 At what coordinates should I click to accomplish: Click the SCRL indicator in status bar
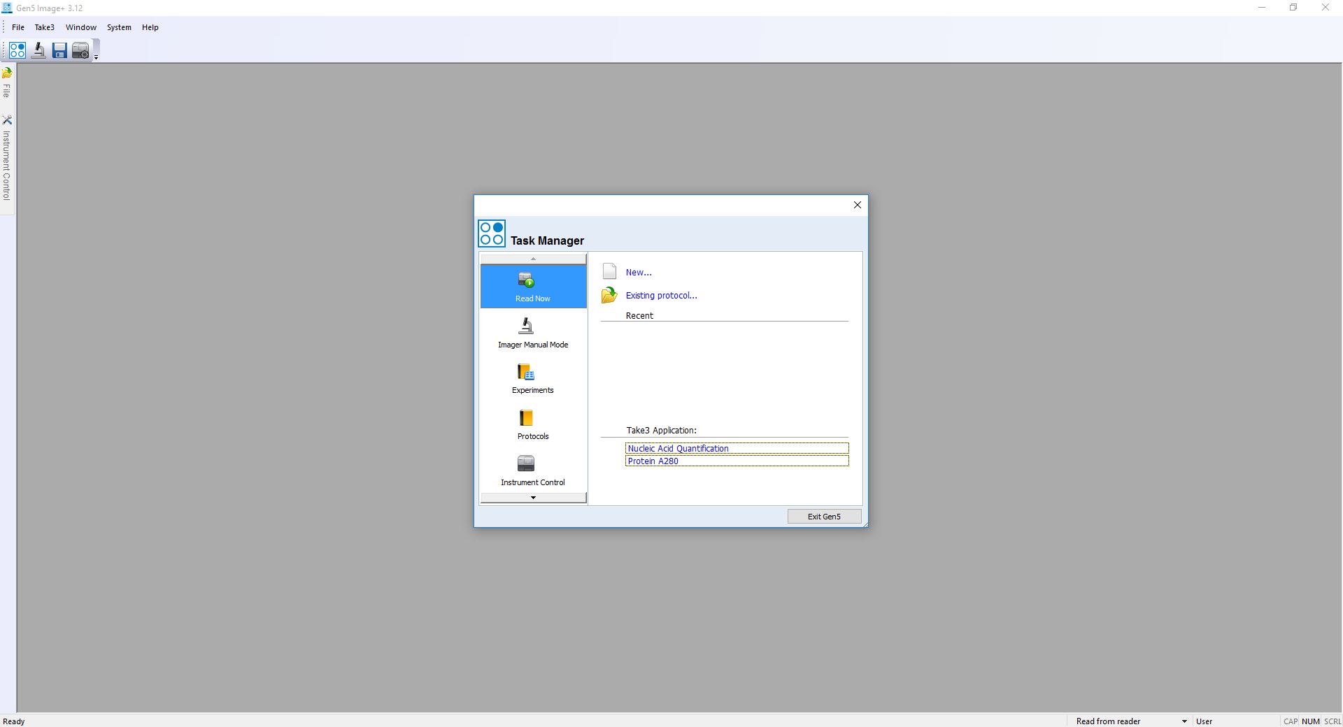(x=1333, y=721)
